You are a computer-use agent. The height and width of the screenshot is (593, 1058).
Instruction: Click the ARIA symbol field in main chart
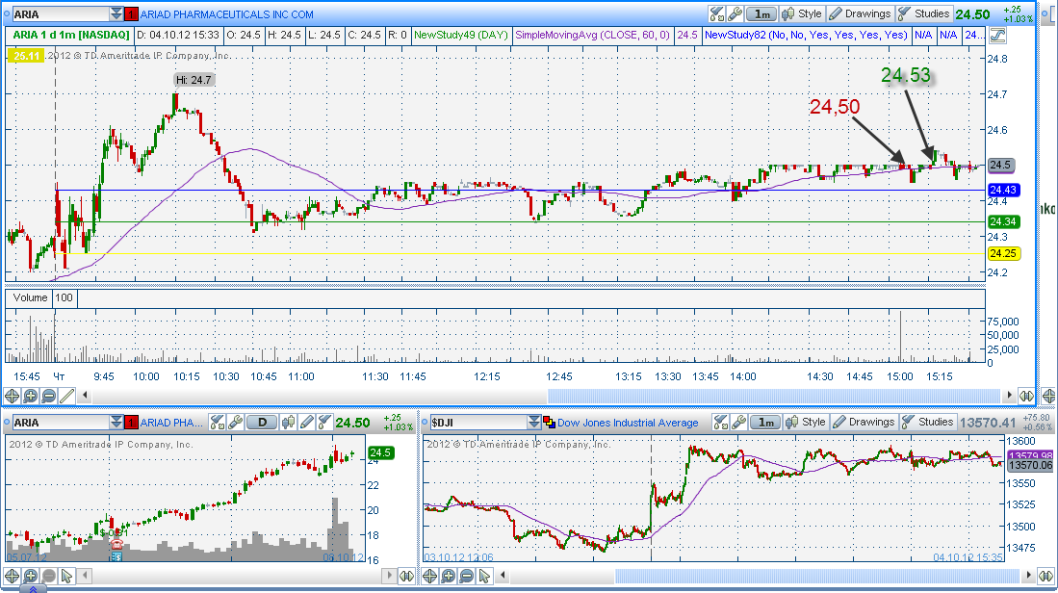[61, 14]
